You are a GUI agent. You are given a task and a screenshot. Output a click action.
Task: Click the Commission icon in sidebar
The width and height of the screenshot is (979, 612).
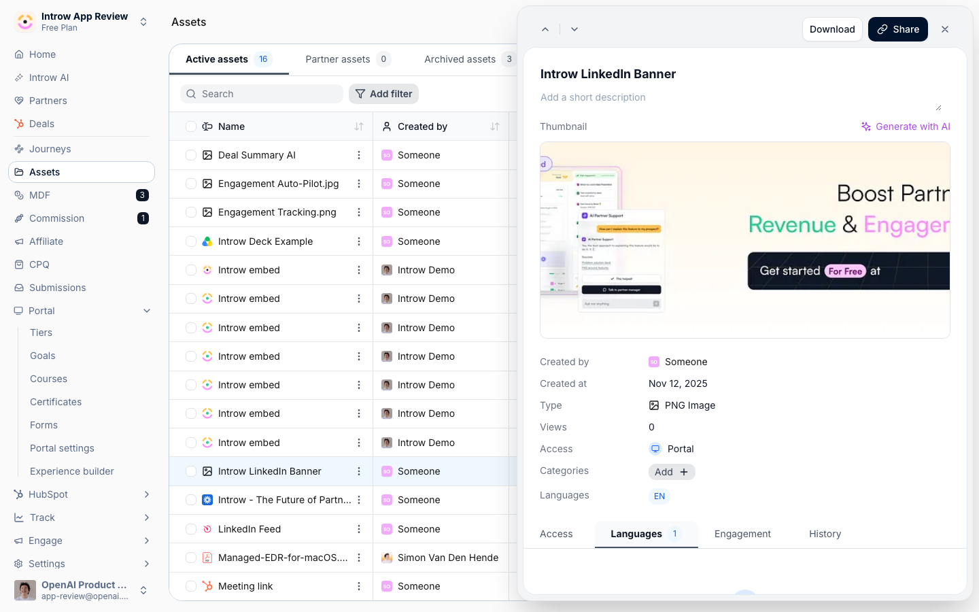coord(19,218)
